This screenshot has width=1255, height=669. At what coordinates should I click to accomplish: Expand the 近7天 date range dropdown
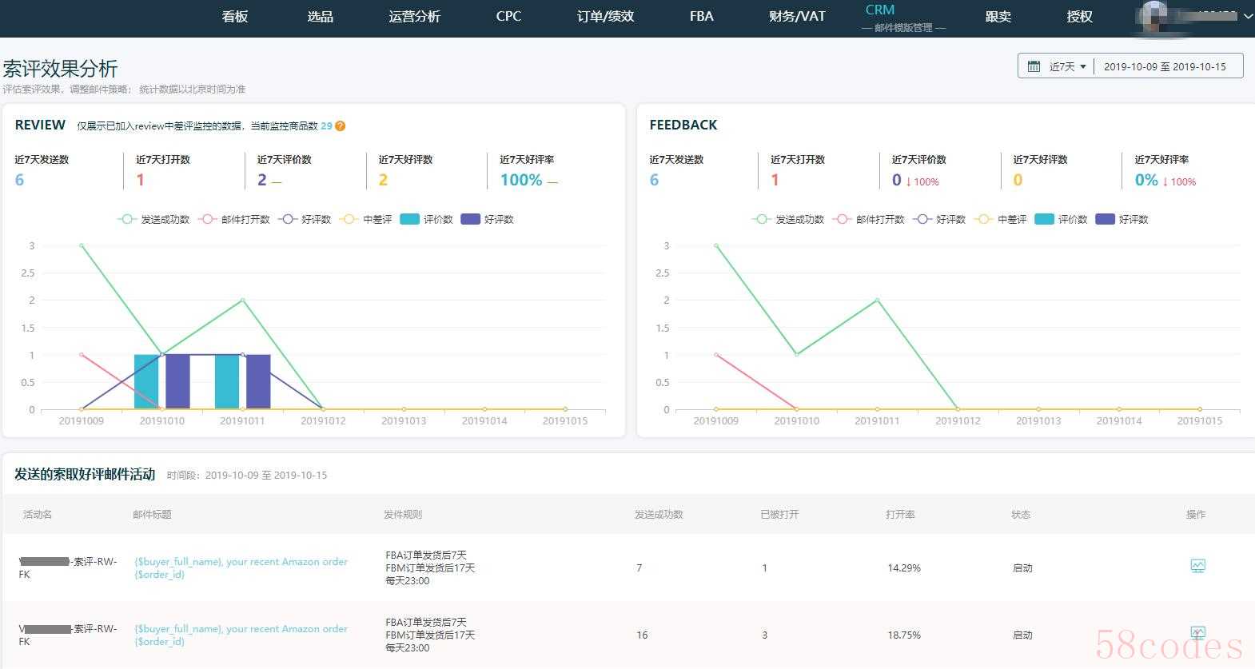pos(1067,66)
